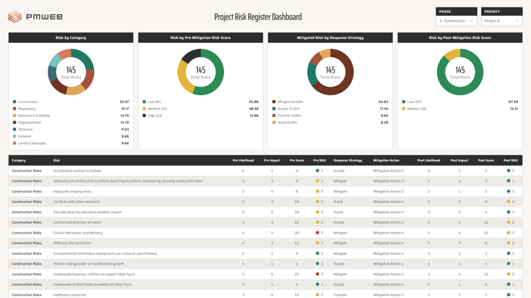531x298 pixels.
Task: Select the High (23) legend entry
Action: [x=152, y=115]
